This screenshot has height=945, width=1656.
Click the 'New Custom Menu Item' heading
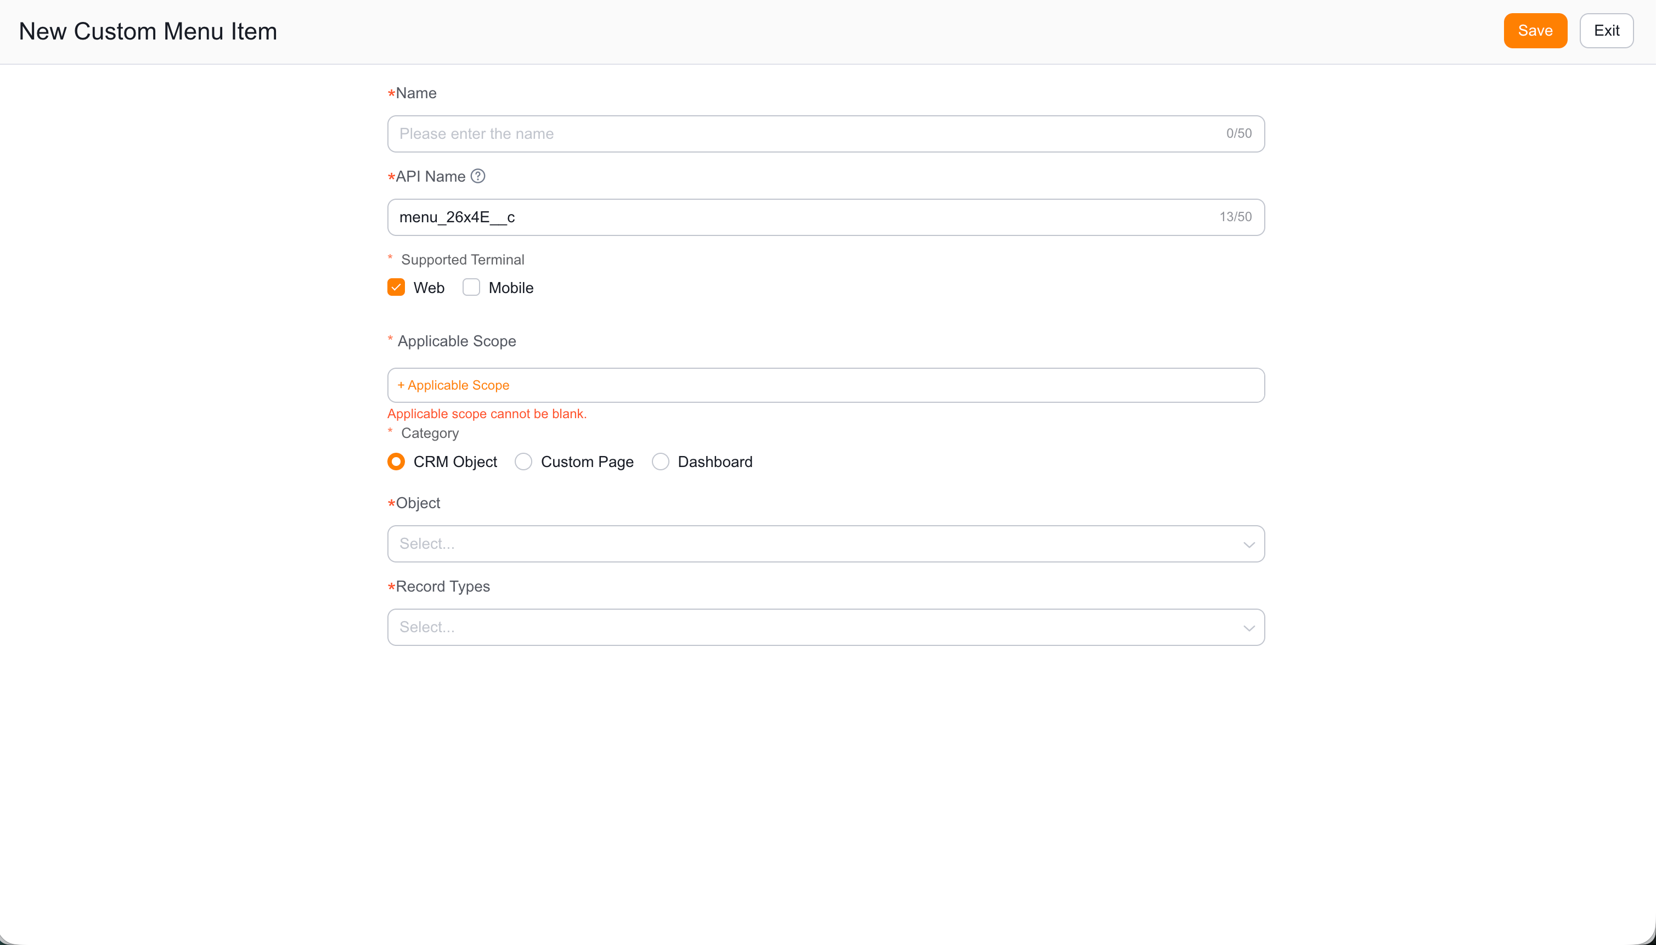coord(148,31)
